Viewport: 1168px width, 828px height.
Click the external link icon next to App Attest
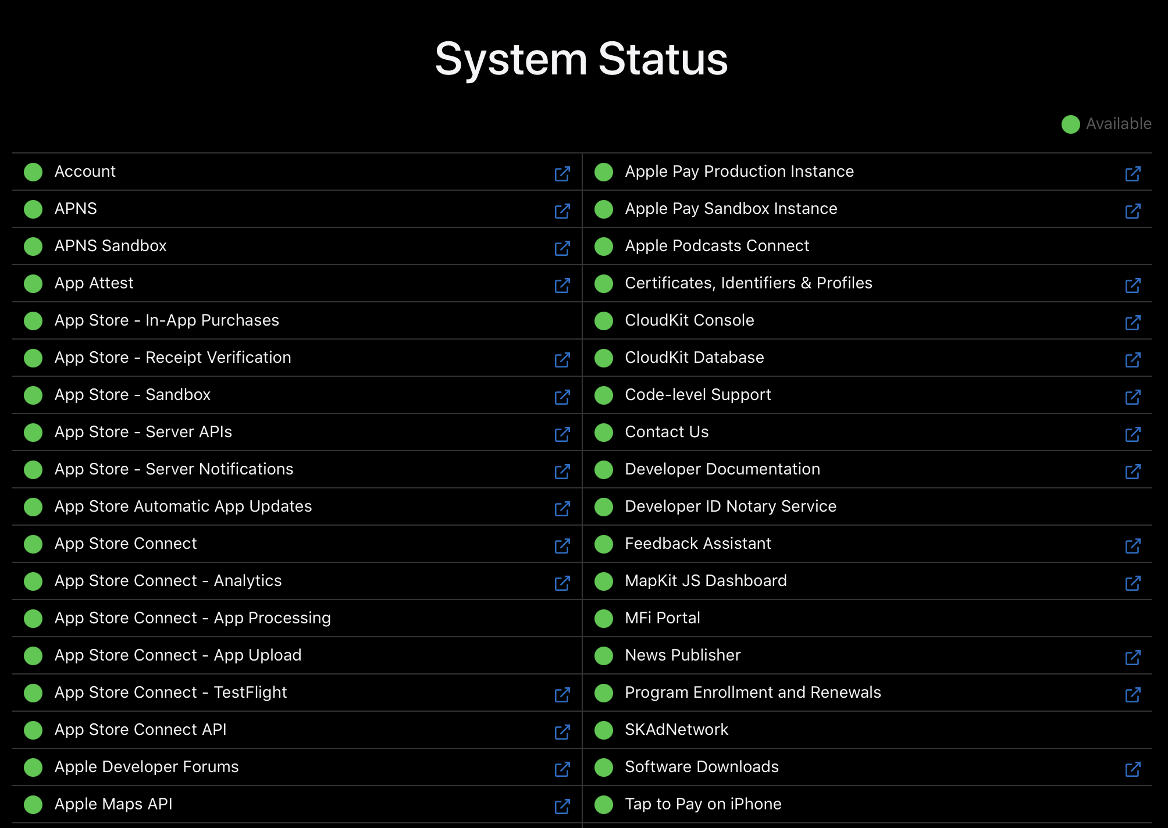562,285
